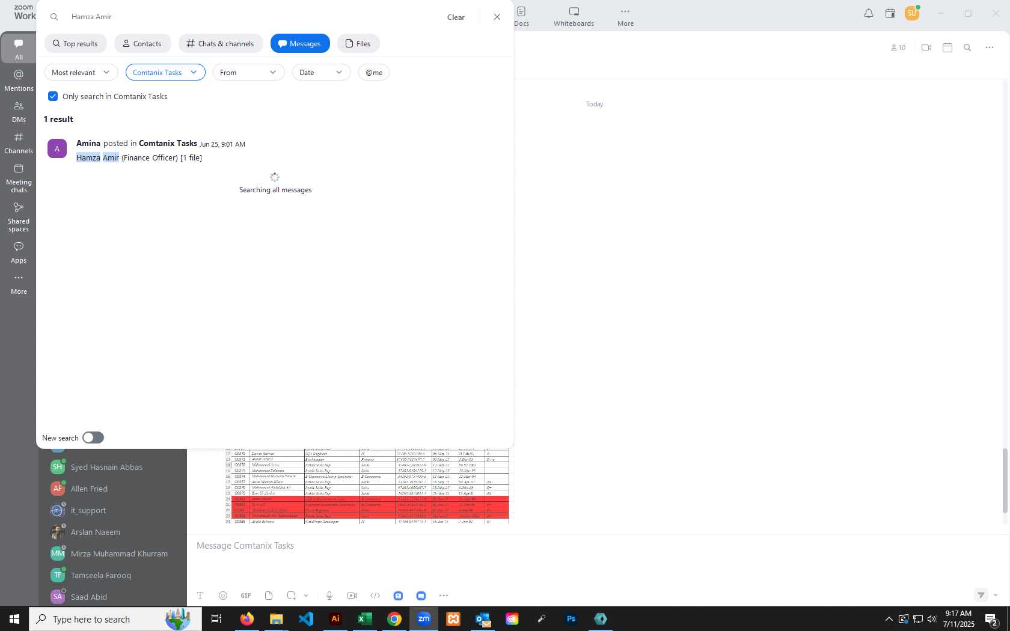Image resolution: width=1010 pixels, height=631 pixels.
Task: Select the Messages search tab
Action: 300,43
